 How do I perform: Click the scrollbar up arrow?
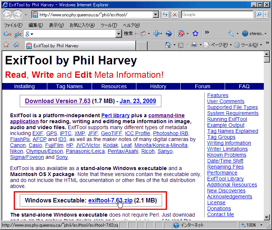point(266,54)
